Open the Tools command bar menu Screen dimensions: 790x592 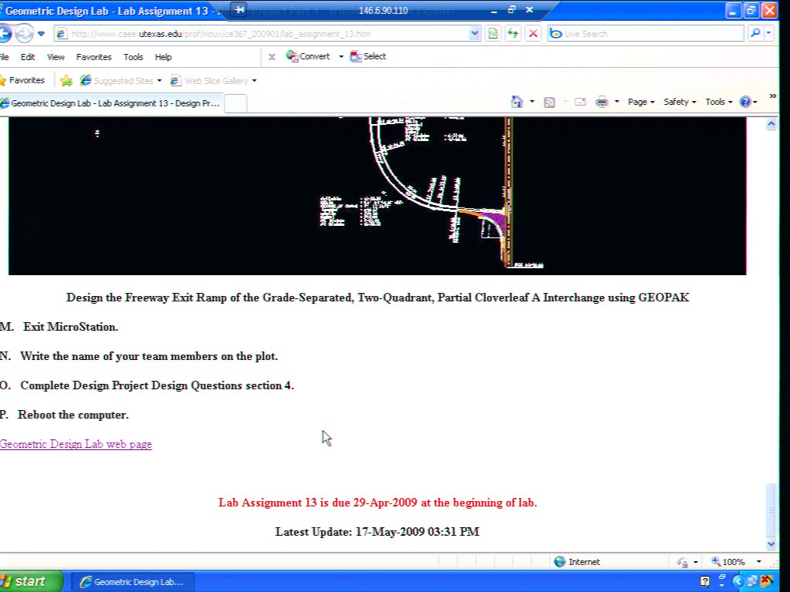[718, 102]
